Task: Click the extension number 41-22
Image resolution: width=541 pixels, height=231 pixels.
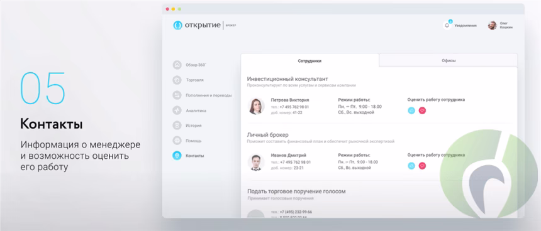Action: coord(298,112)
